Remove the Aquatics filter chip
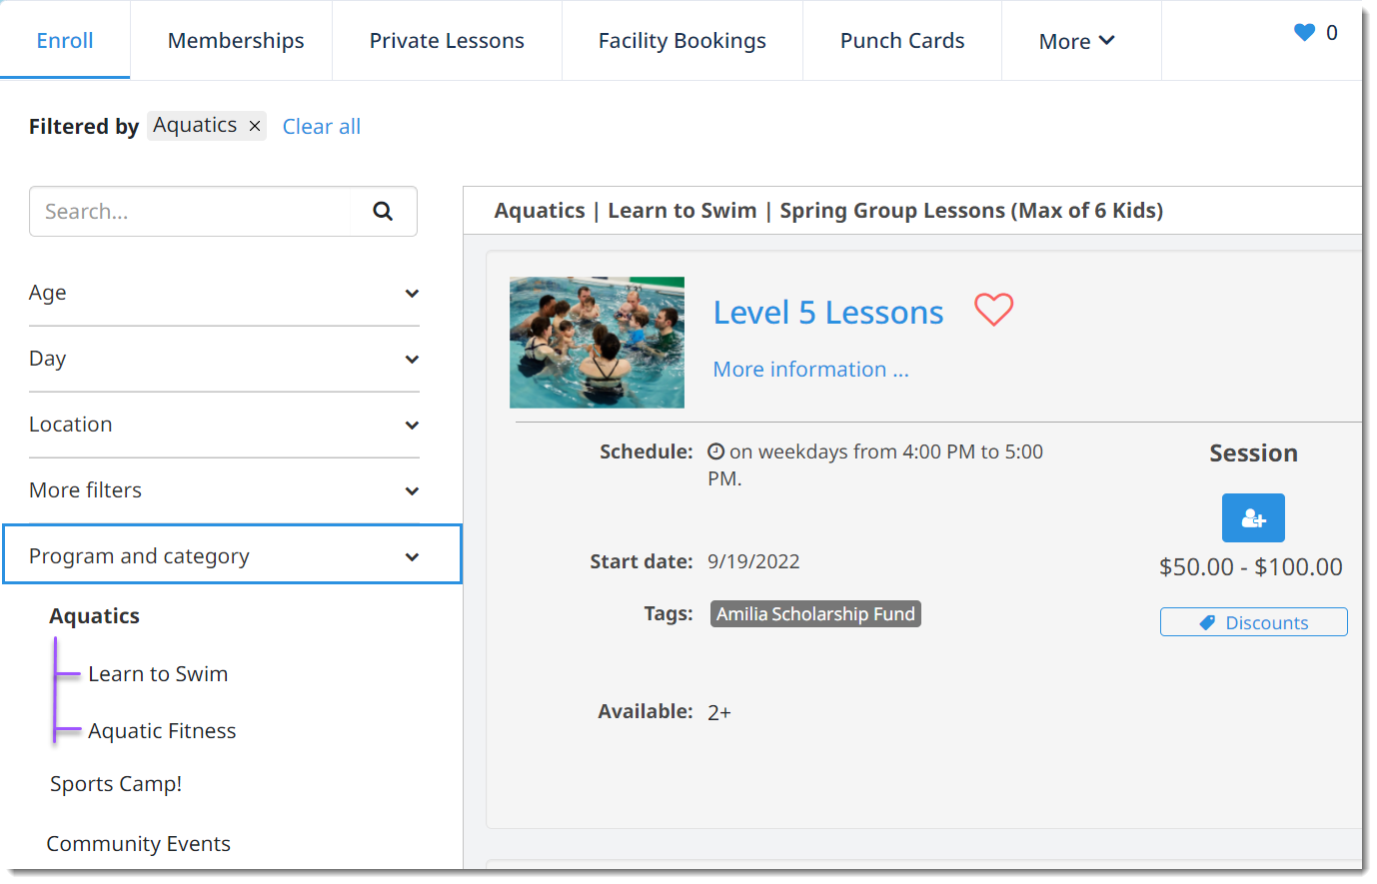1377x884 pixels. click(255, 126)
